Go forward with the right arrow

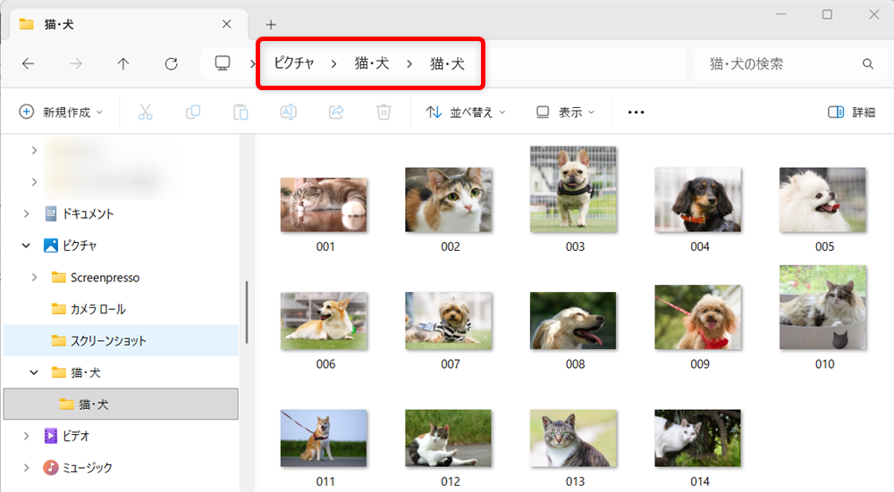[x=75, y=63]
